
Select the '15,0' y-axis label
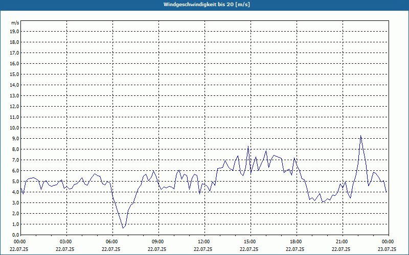[x=15, y=74]
